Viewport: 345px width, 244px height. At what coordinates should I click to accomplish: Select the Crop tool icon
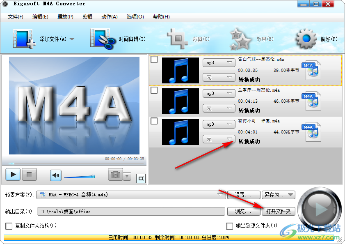coord(177,39)
